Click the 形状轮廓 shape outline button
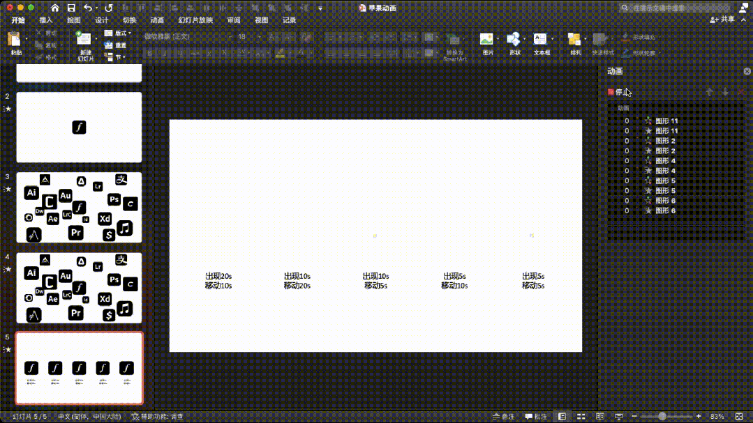The image size is (753, 423). 641,53
